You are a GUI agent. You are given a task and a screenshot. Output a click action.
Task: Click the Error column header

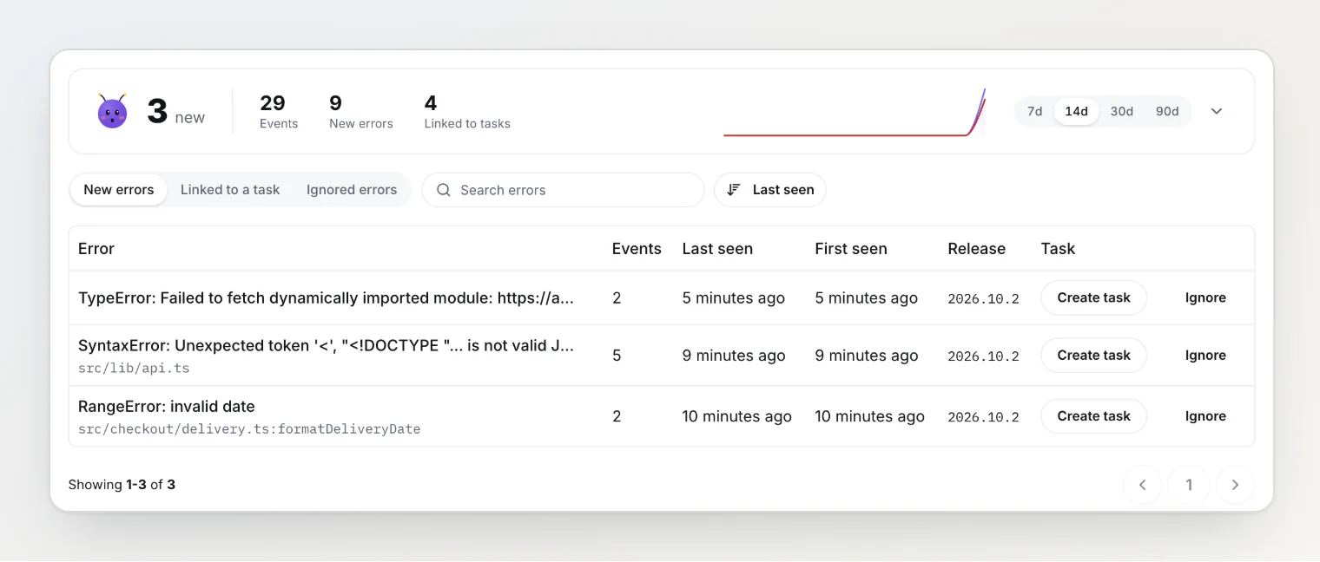coord(96,249)
